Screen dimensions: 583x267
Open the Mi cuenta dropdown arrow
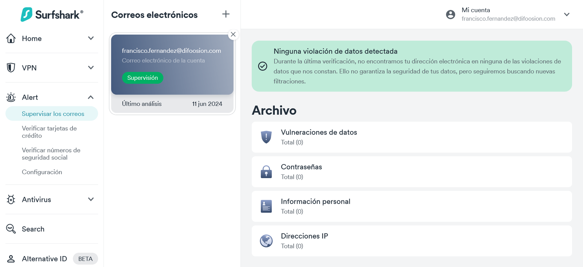[x=567, y=15]
